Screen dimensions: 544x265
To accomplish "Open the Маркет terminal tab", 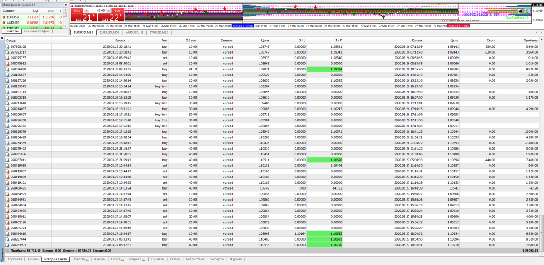I will pos(137,259).
